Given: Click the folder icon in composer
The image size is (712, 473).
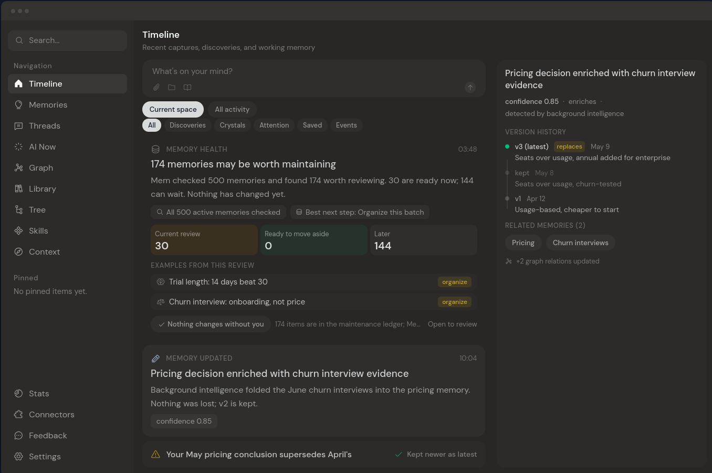Looking at the screenshot, I should [x=172, y=87].
